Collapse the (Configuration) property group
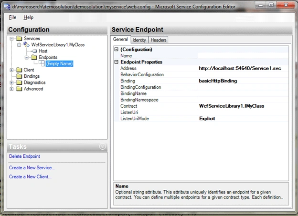Viewport: 298px width, 216px height. pyautogui.click(x=117, y=50)
